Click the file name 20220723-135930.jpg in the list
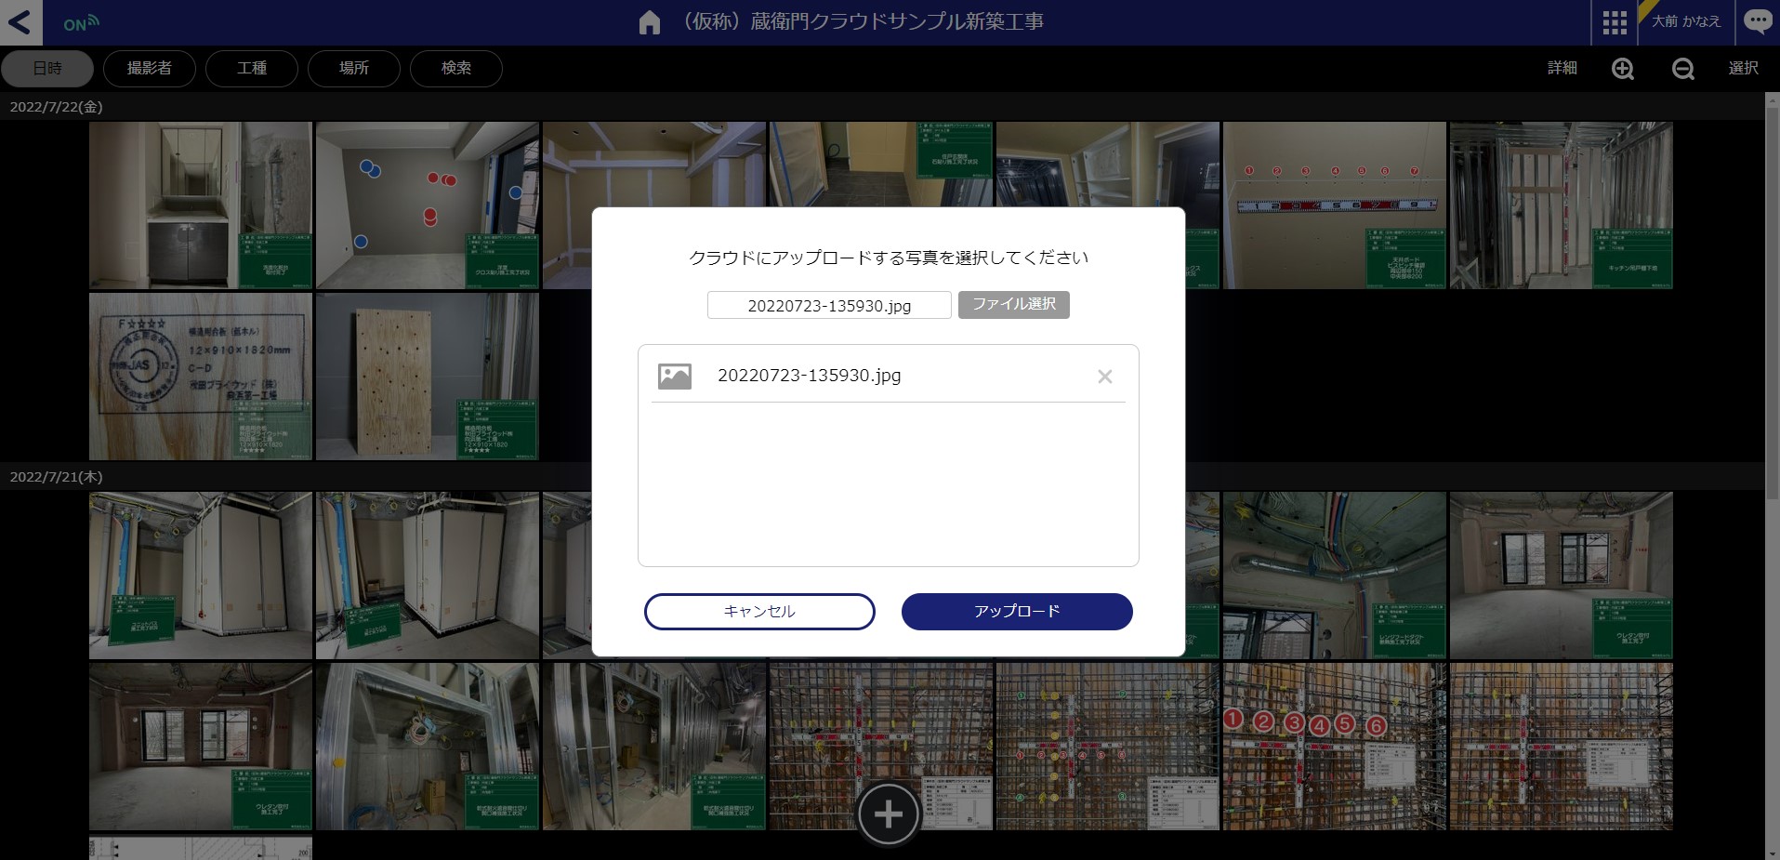 point(810,376)
